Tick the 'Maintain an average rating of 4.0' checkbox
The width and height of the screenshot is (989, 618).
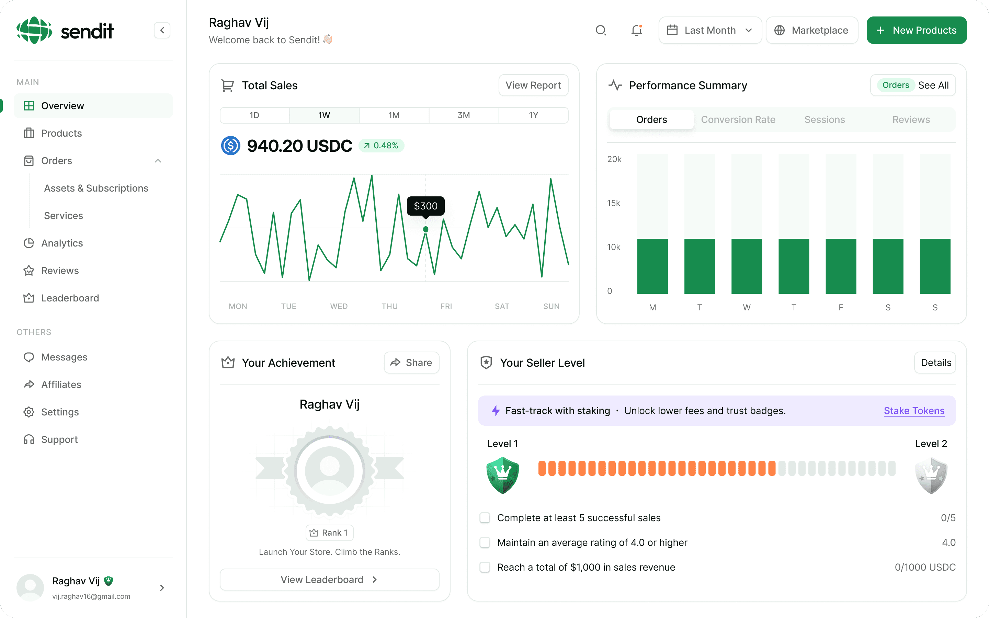pos(485,542)
